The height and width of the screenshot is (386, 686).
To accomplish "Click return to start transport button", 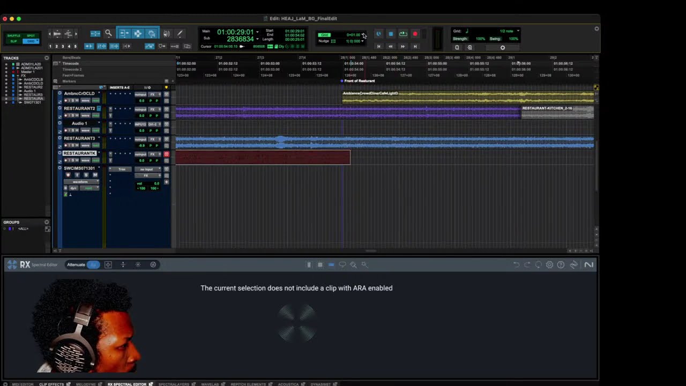I will click(379, 47).
